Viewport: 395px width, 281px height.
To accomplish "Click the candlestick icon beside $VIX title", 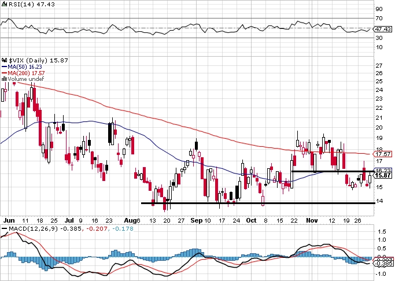I will pos(3,60).
